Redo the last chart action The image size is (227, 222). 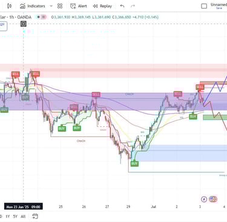tap(133, 6)
